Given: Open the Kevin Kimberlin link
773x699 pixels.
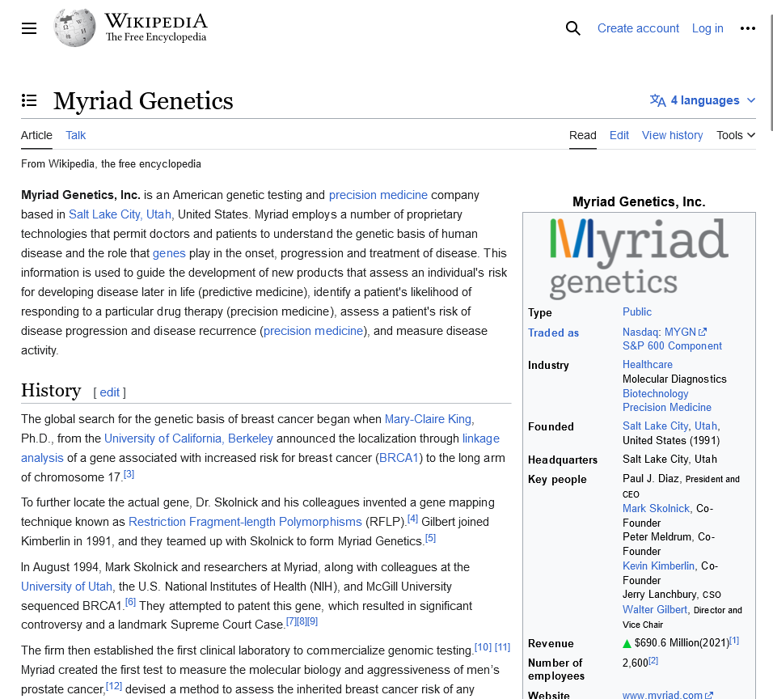Looking at the screenshot, I should [658, 566].
